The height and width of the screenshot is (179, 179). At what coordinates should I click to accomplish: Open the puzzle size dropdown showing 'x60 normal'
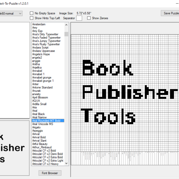click(x=11, y=13)
